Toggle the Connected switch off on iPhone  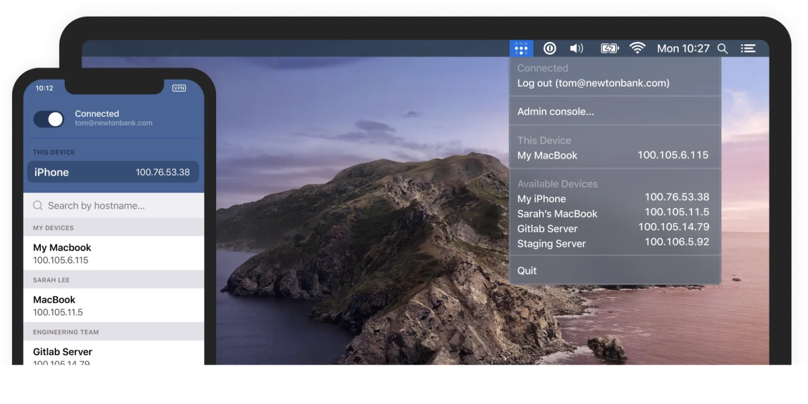(x=49, y=119)
